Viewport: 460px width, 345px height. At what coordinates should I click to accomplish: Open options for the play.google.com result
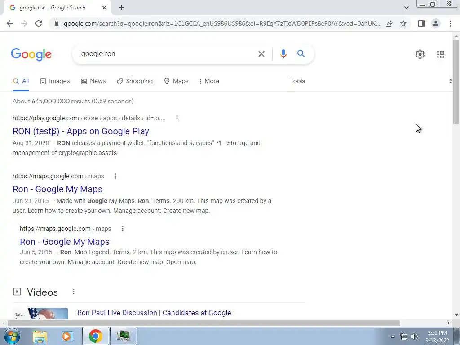click(x=177, y=118)
